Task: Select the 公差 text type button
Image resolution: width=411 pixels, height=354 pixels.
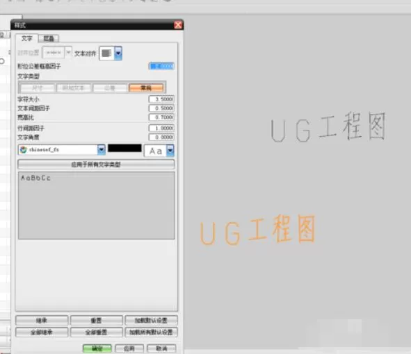Action: pos(110,87)
